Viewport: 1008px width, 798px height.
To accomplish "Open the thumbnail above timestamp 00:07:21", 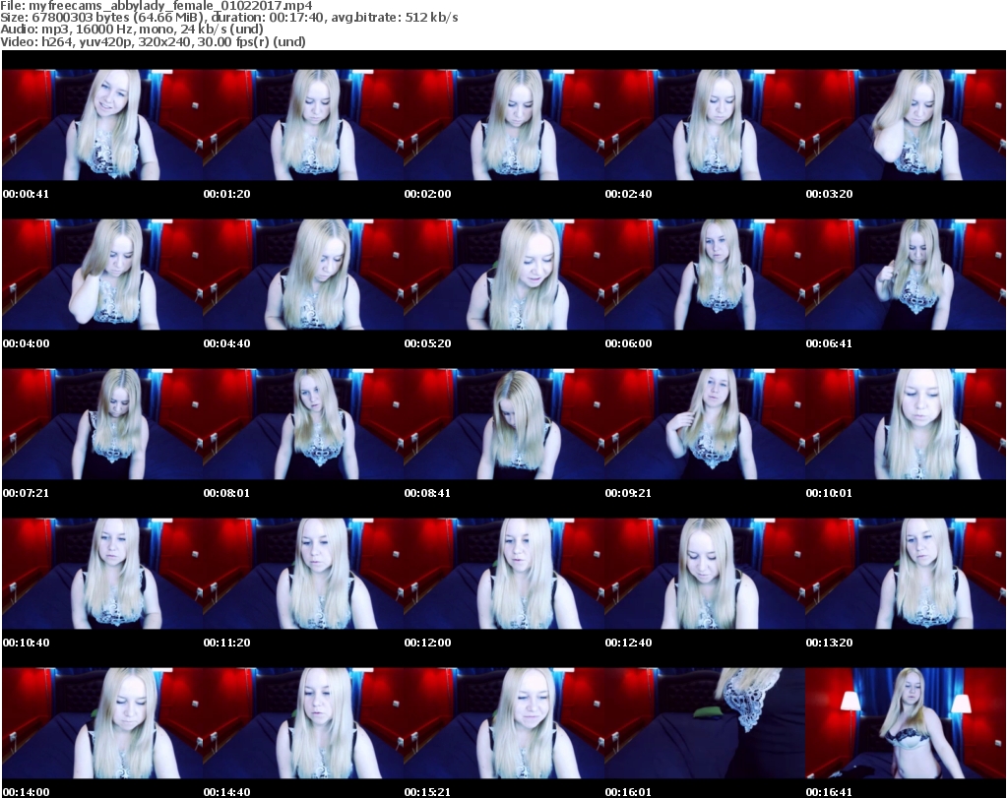I will pos(102,424).
